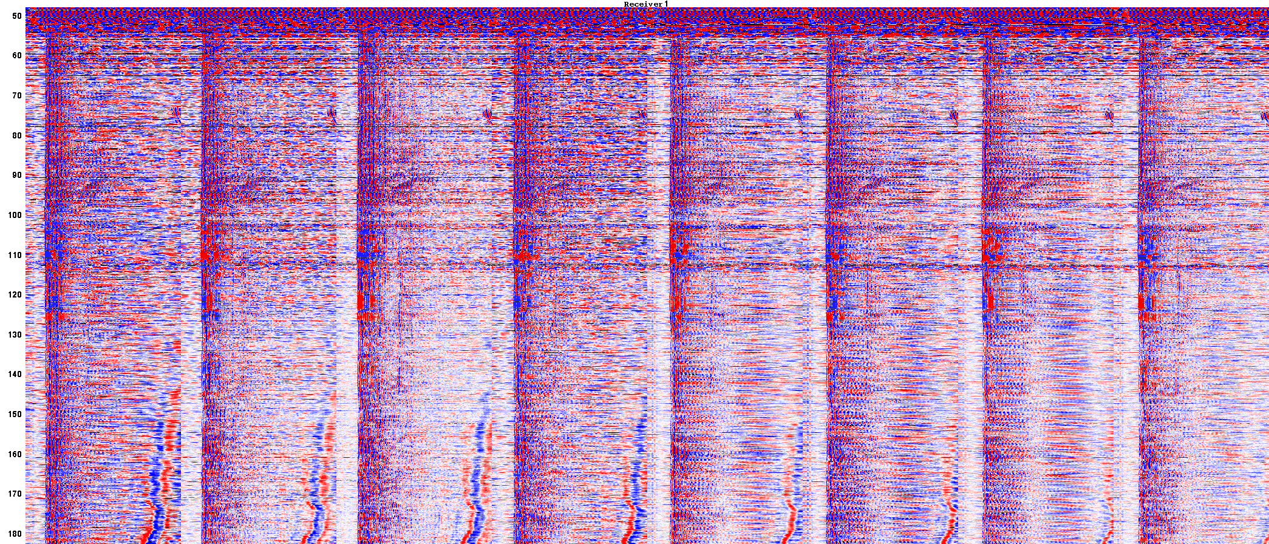Click the second panel's small wavelet marker near 75
Screen dimensions: 1269x544
pos(332,114)
